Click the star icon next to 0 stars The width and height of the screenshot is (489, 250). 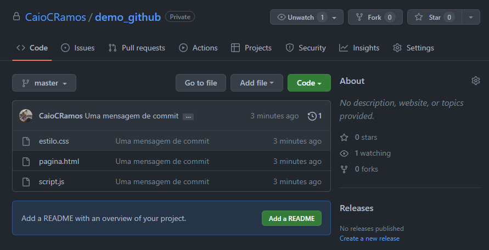(344, 137)
